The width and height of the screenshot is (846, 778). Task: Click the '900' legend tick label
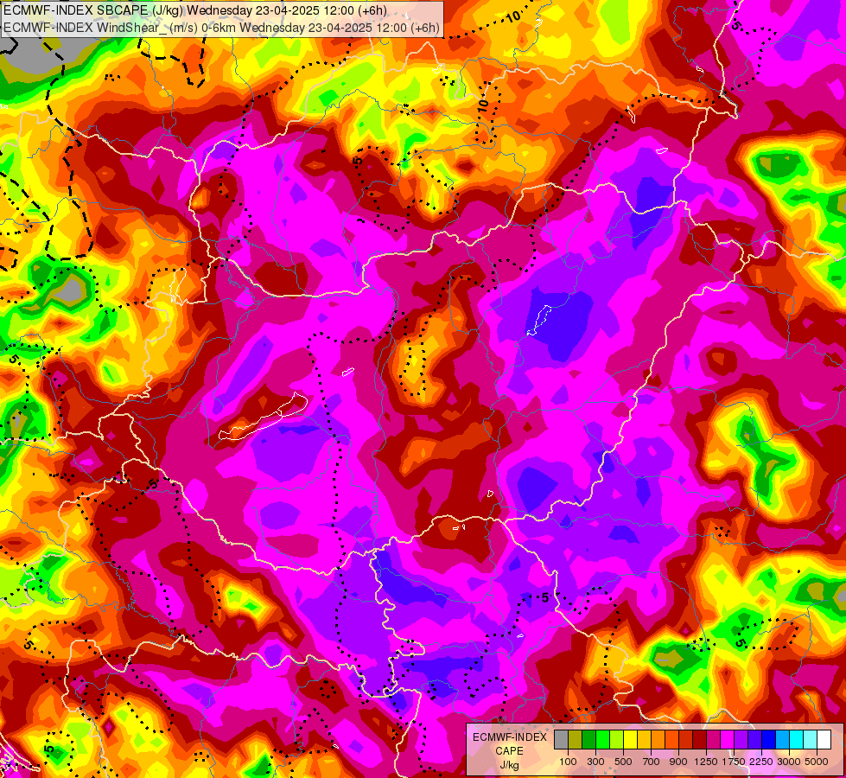point(678,762)
